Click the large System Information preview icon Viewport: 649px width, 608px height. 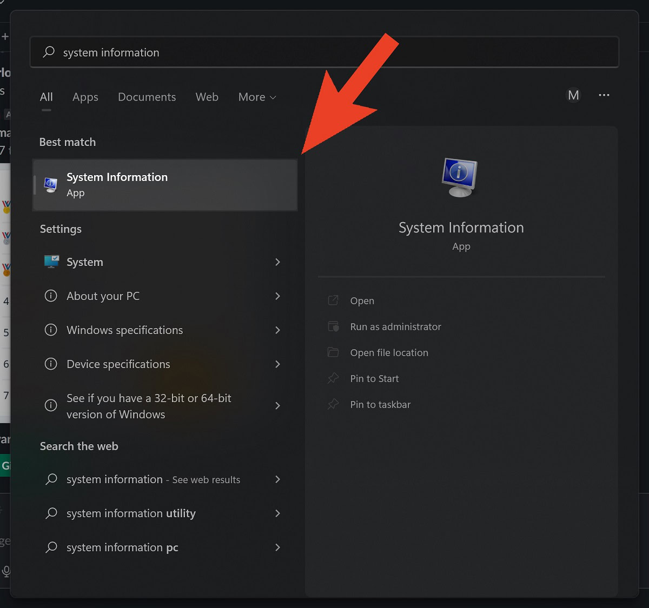click(460, 177)
